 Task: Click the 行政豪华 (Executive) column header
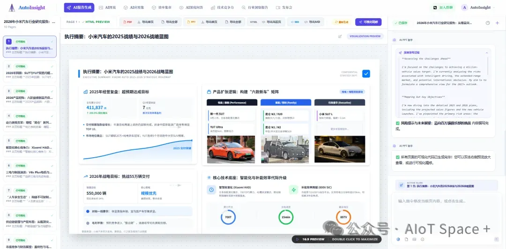click(340, 102)
